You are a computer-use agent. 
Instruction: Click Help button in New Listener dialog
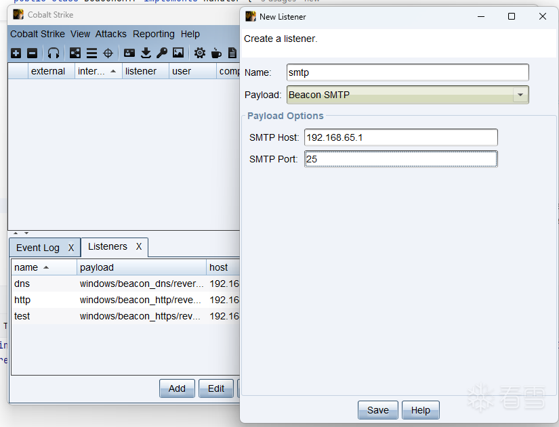421,410
